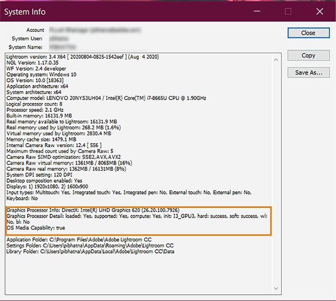
Task: Click the Keyboard: No line
Action: click(x=22, y=198)
